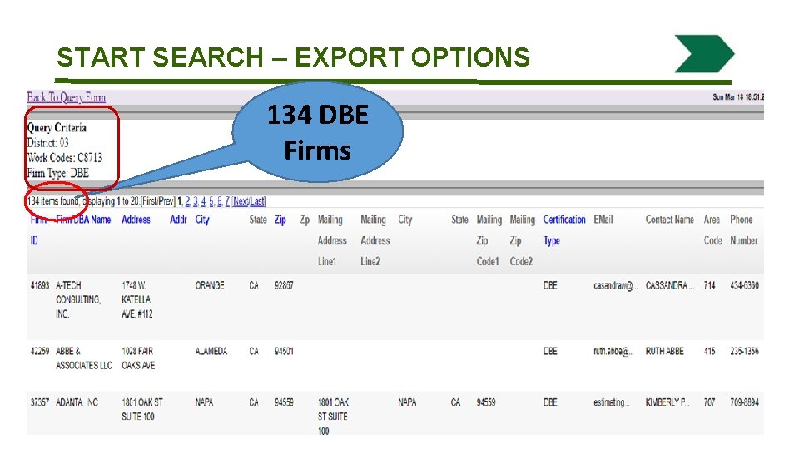Click zip code 94501
This screenshot has height=449, width=799.
284,351
